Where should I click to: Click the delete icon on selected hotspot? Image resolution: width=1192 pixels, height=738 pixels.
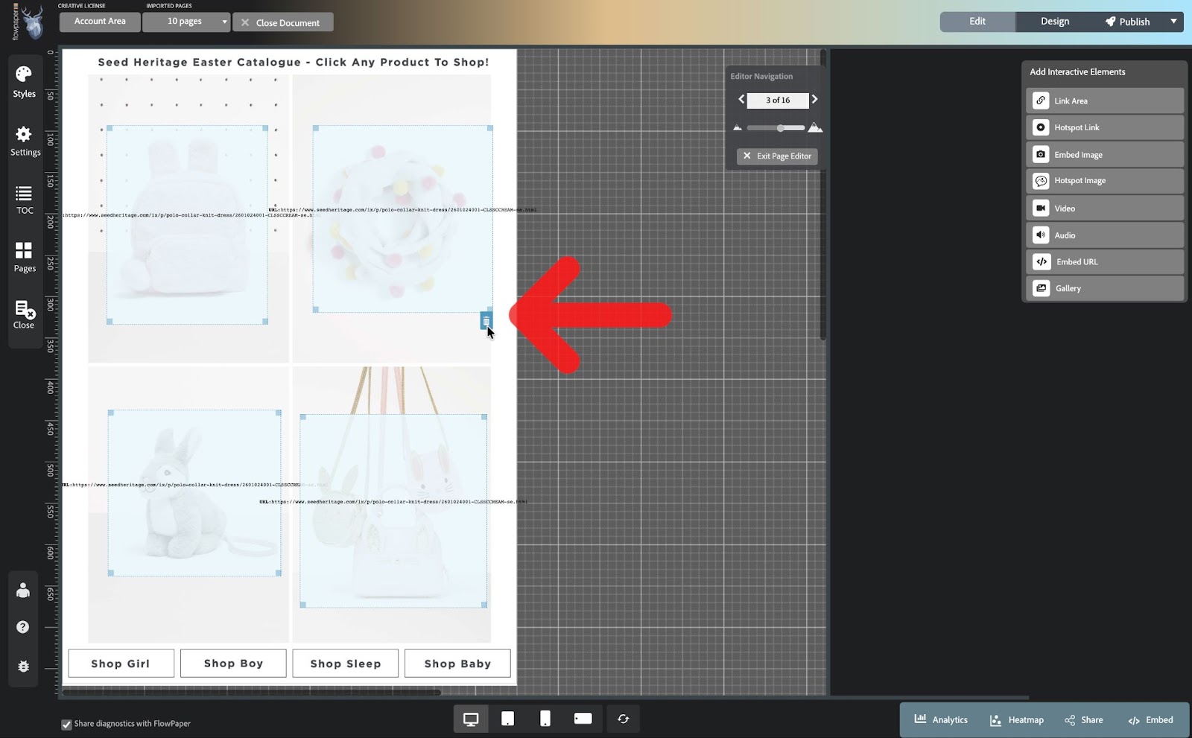pos(486,320)
